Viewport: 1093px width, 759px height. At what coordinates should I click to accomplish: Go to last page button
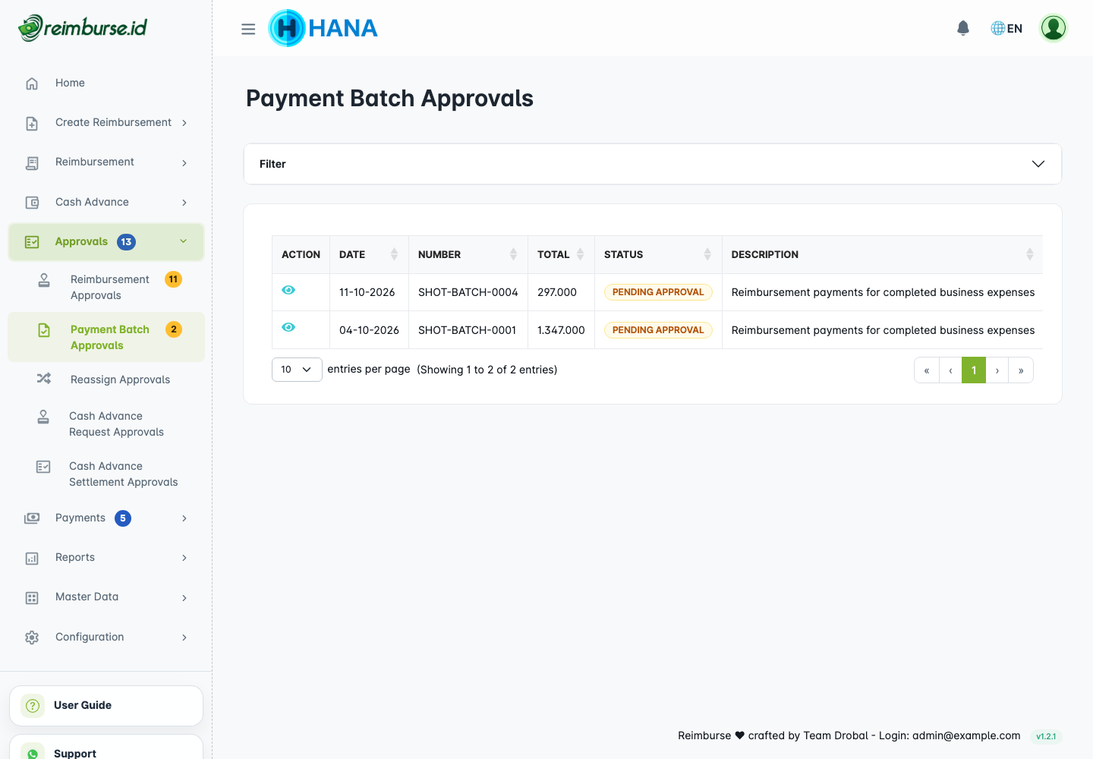pyautogui.click(x=1021, y=370)
